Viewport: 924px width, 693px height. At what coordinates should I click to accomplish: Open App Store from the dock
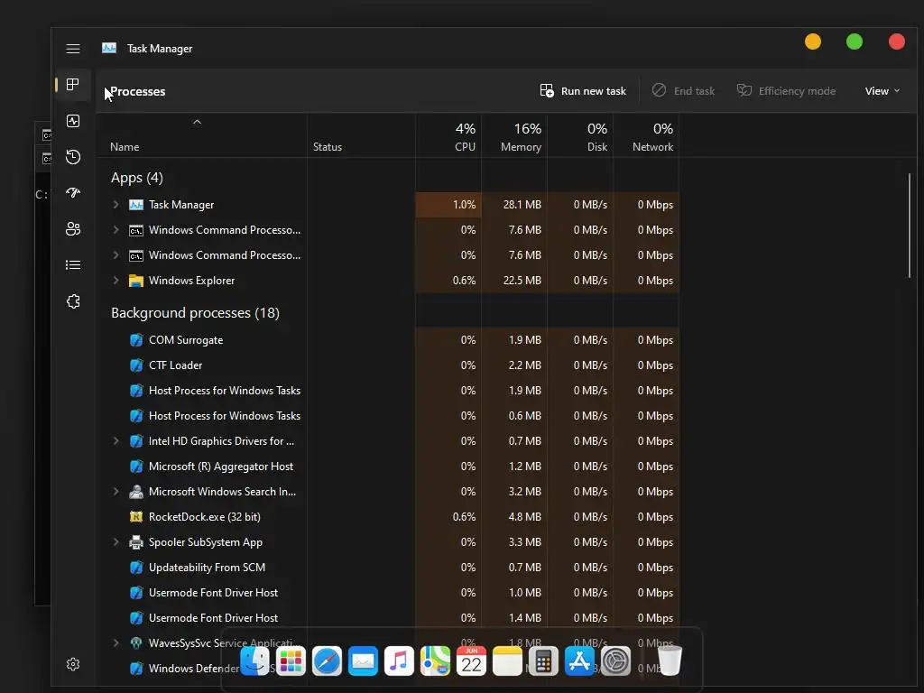(x=579, y=661)
